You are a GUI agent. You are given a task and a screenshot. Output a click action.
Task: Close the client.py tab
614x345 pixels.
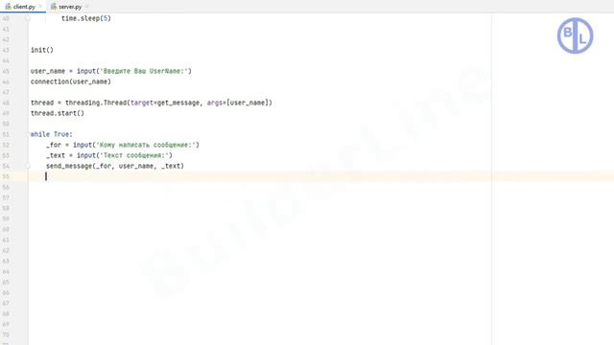point(40,7)
